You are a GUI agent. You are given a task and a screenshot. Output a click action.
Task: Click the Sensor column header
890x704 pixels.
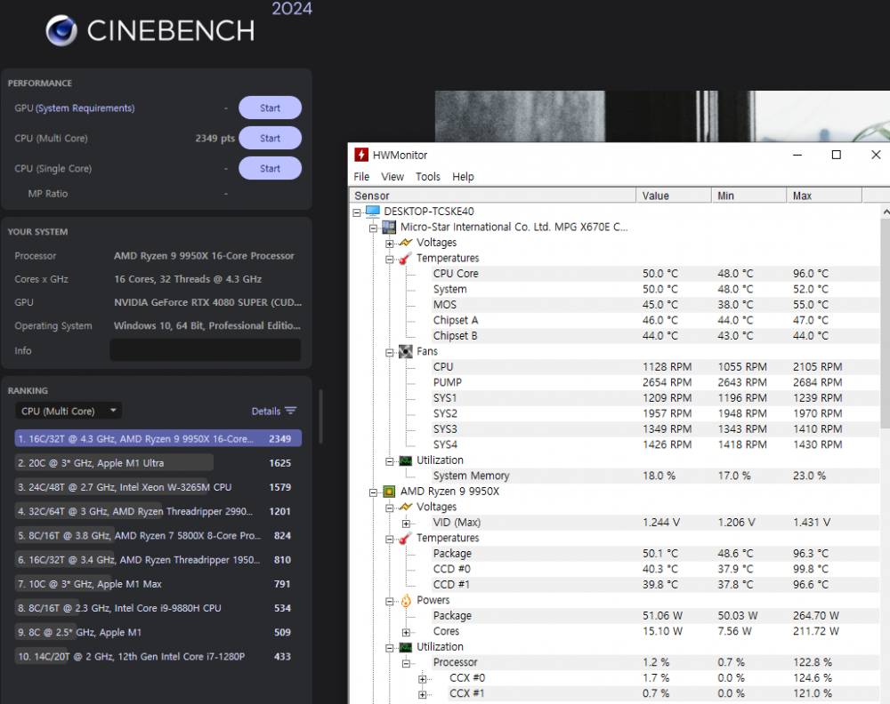[493, 196]
